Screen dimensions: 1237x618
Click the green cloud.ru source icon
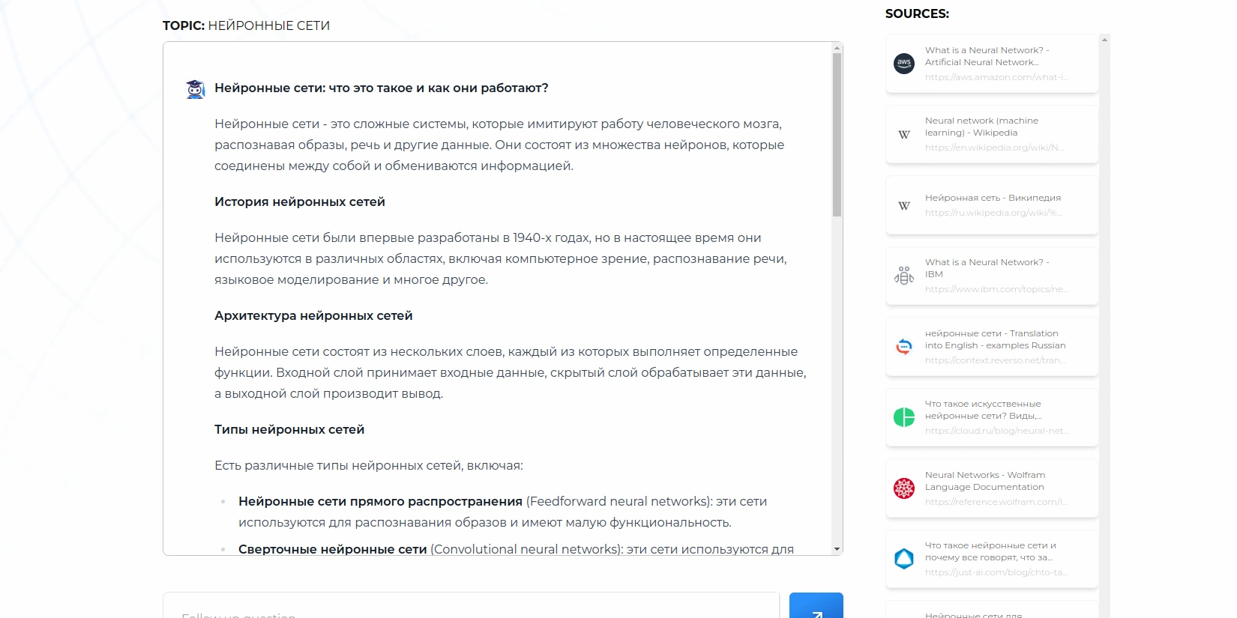(904, 417)
